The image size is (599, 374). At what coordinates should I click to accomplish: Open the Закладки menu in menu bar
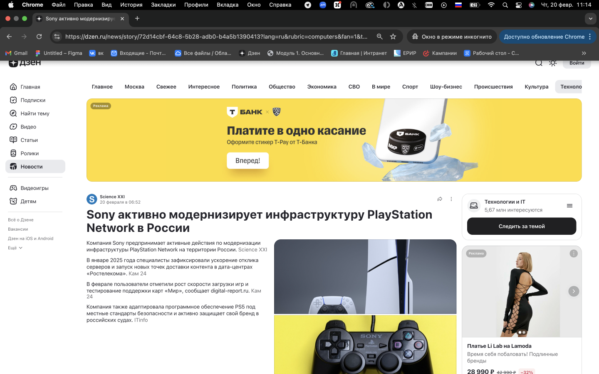click(x=163, y=5)
